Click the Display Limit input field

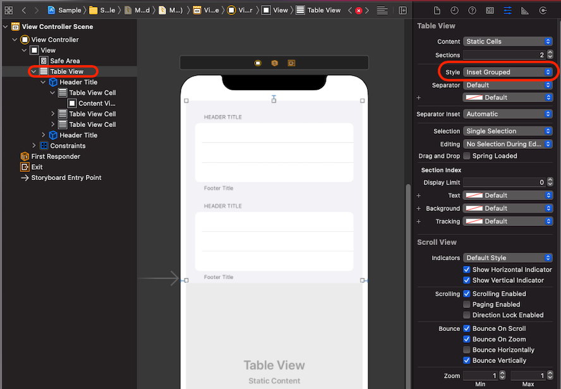505,183
